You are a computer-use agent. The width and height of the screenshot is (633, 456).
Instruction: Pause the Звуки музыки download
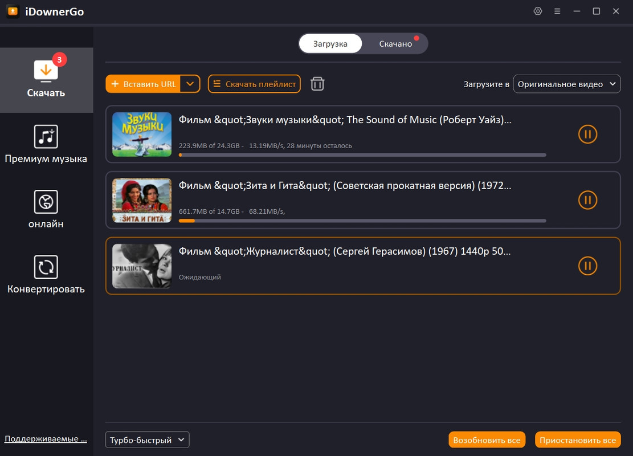pyautogui.click(x=587, y=134)
